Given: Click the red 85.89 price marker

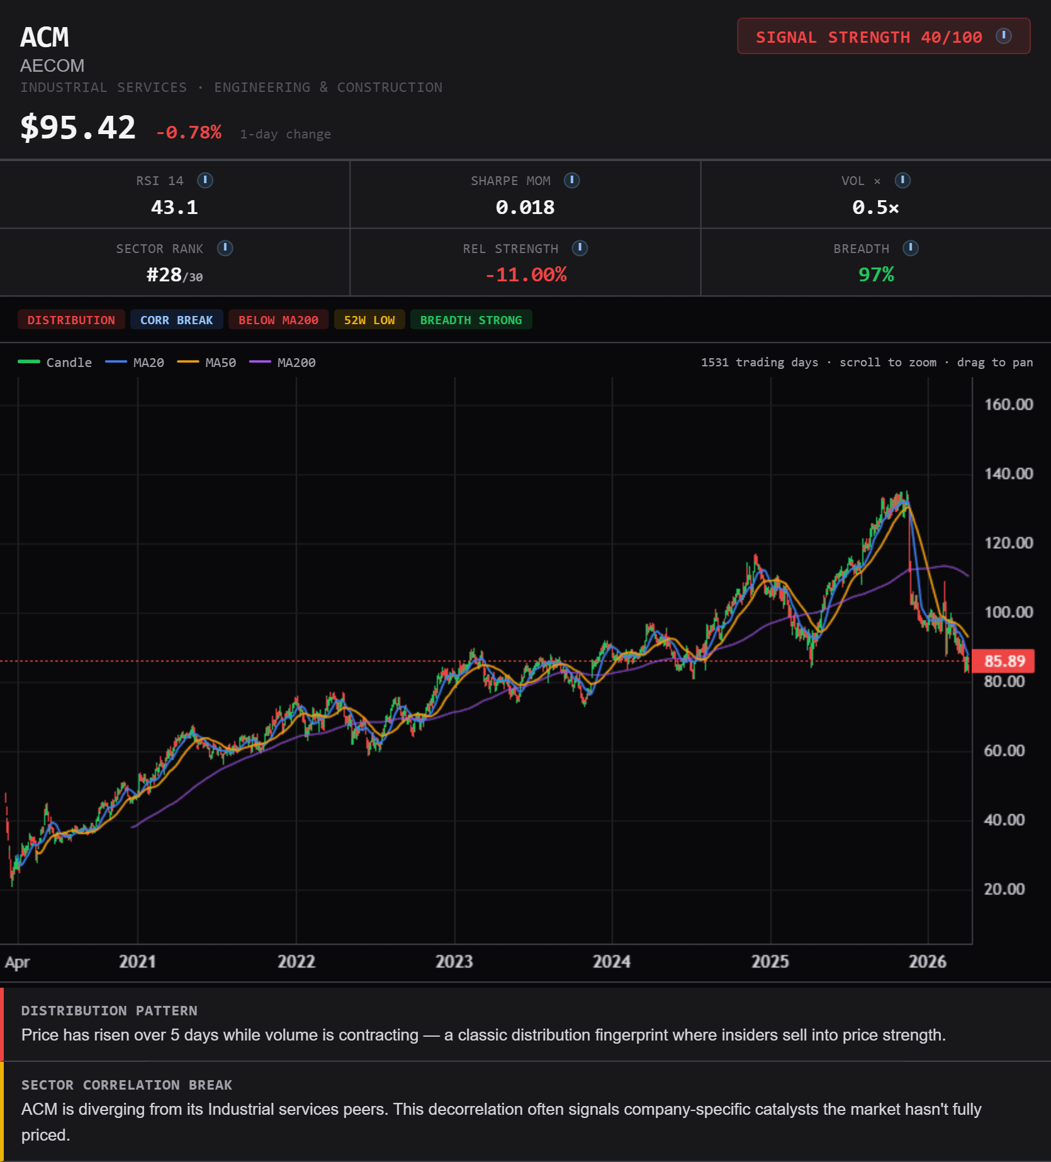Looking at the screenshot, I should coord(1004,661).
